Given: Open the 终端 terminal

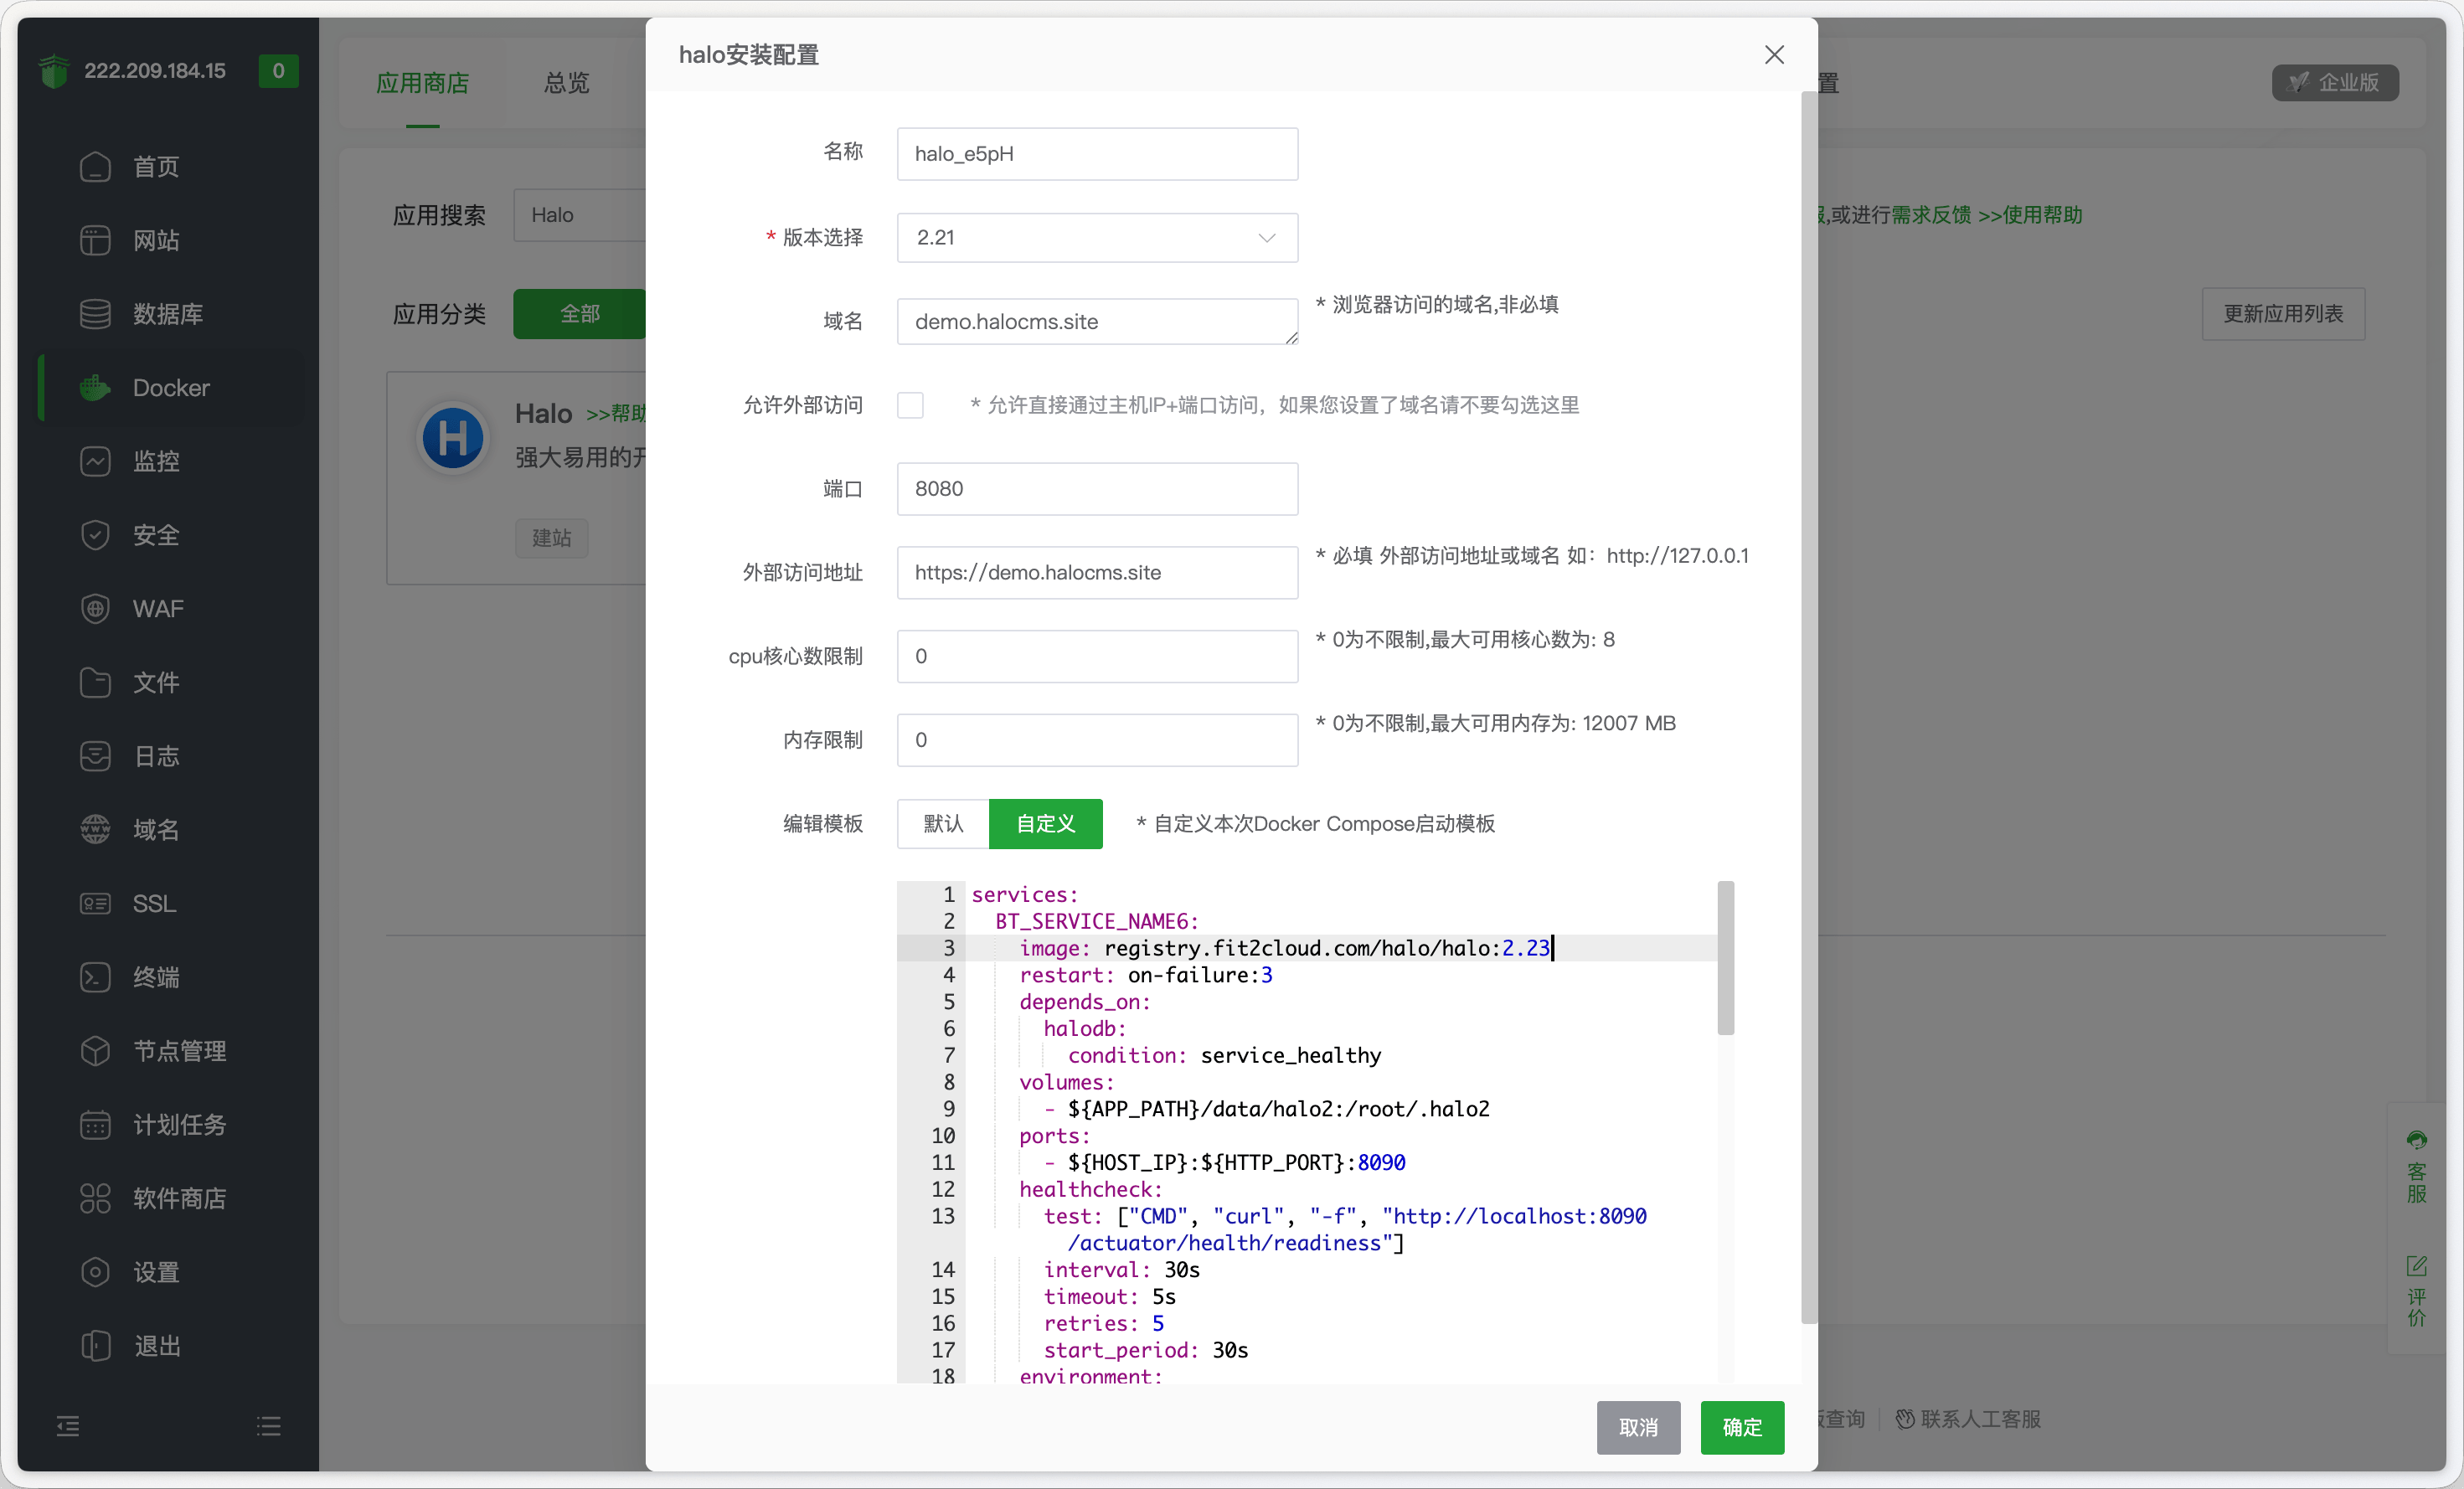Looking at the screenshot, I should click(x=156, y=977).
